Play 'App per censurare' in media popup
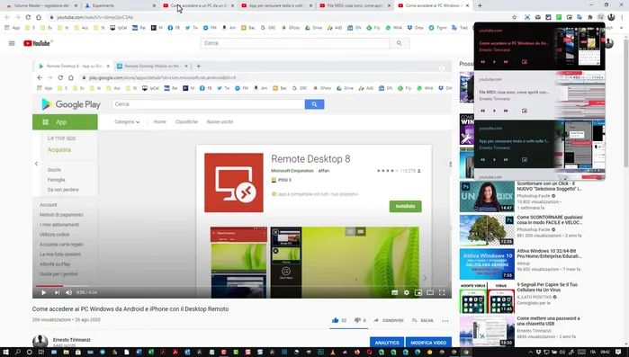The height and width of the screenshot is (357, 629). 494,160
